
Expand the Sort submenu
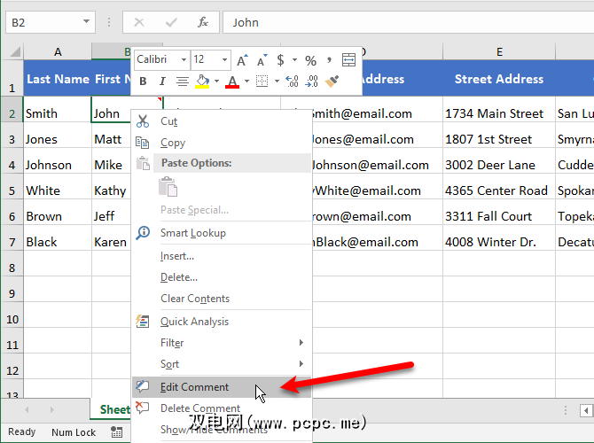click(301, 363)
